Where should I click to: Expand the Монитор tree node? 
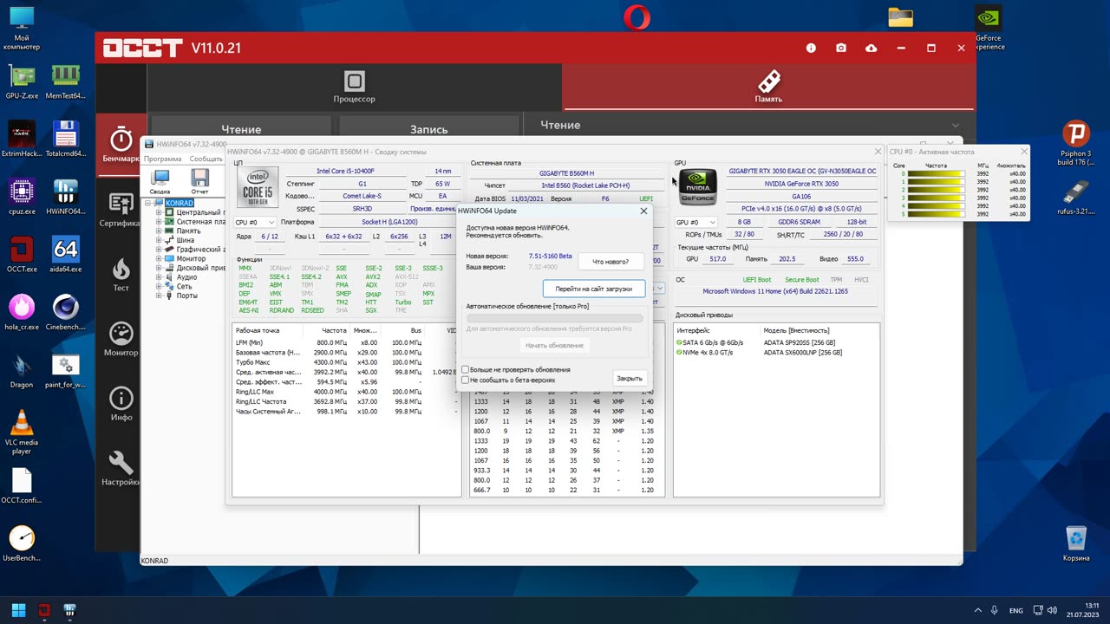159,258
